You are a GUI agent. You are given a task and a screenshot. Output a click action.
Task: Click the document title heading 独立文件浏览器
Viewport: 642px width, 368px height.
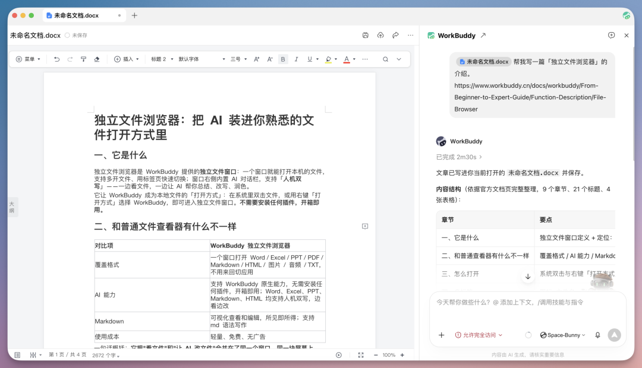204,127
